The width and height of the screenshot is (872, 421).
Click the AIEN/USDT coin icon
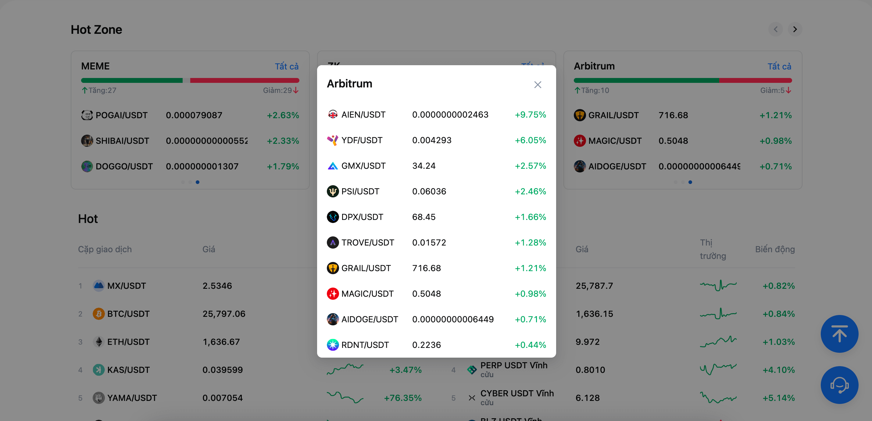click(x=333, y=114)
